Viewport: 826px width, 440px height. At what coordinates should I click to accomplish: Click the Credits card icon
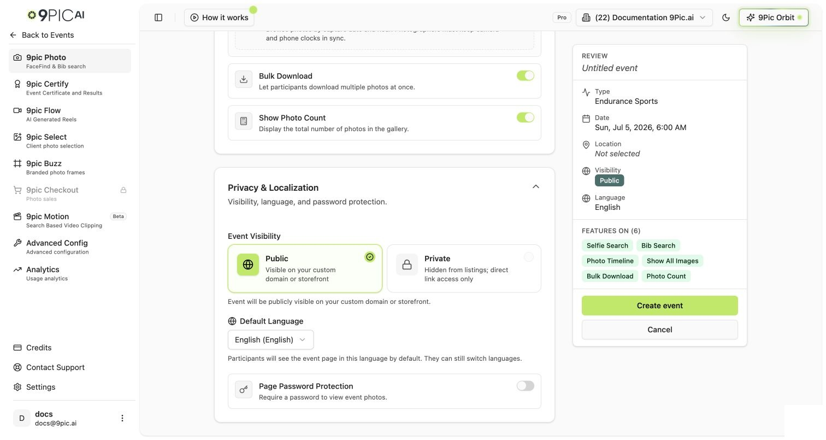pos(17,348)
